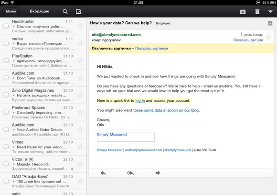The image size is (277, 195).
Task: Click the Simply Measured image placeholder
Action: tap(126, 137)
